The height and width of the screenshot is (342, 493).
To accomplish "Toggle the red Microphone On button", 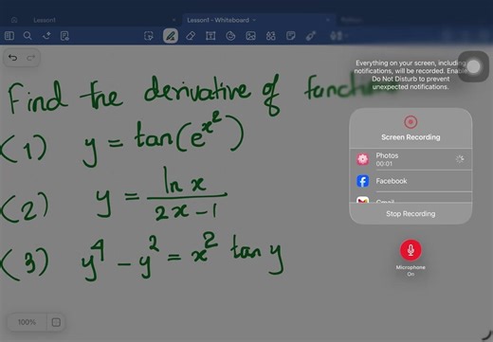I will [x=411, y=250].
